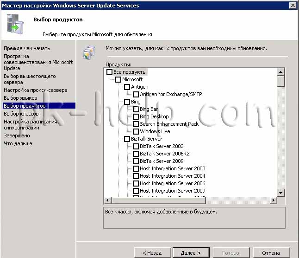Select the "Antigen" tree label
299x258 pixels.
coord(140,87)
